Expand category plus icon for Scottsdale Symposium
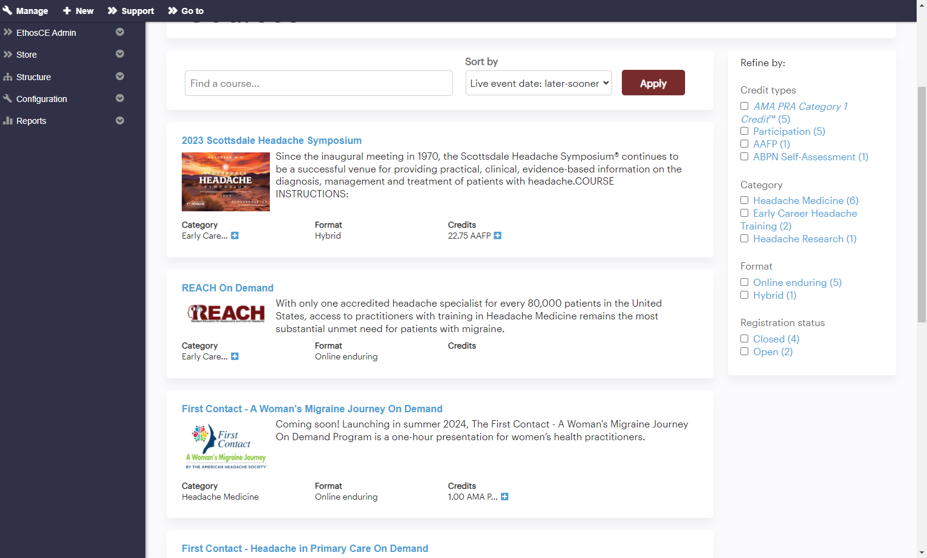This screenshot has width=927, height=558. pos(235,236)
